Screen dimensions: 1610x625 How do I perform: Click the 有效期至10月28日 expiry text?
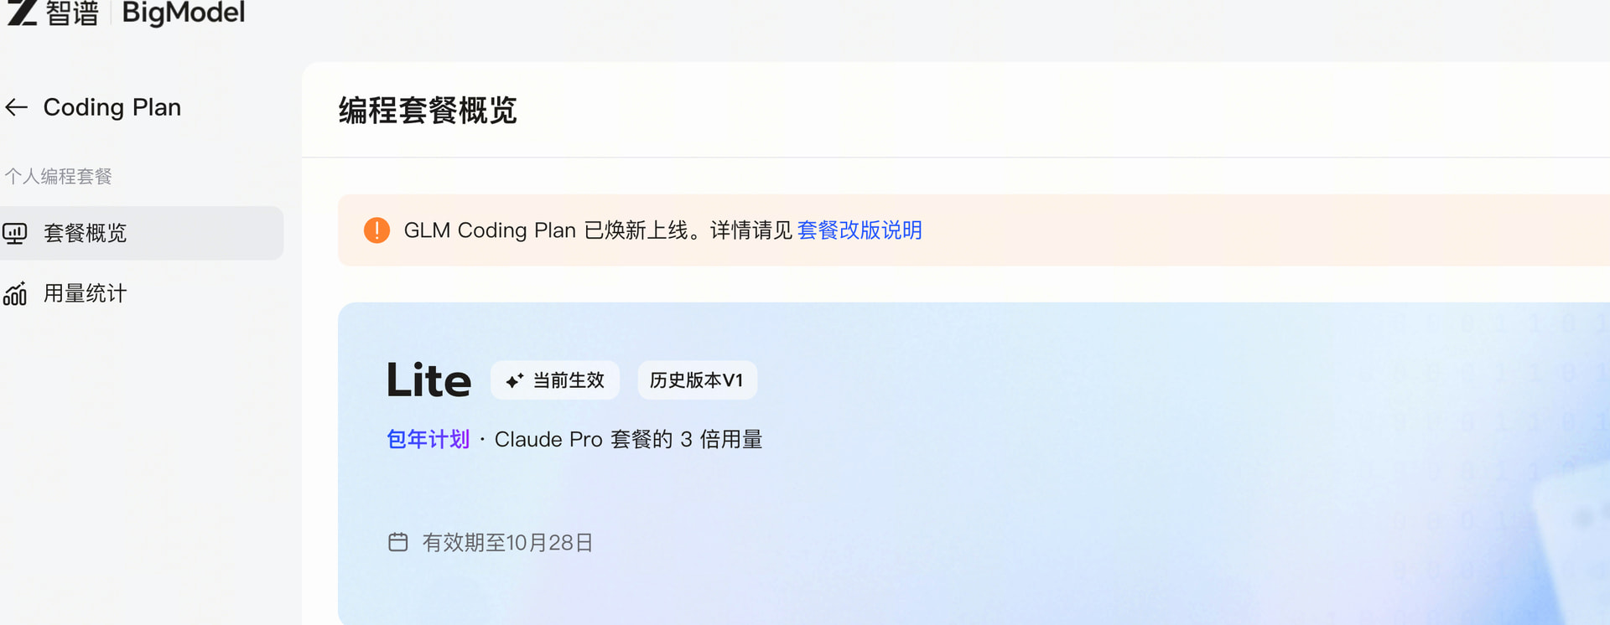click(x=507, y=543)
